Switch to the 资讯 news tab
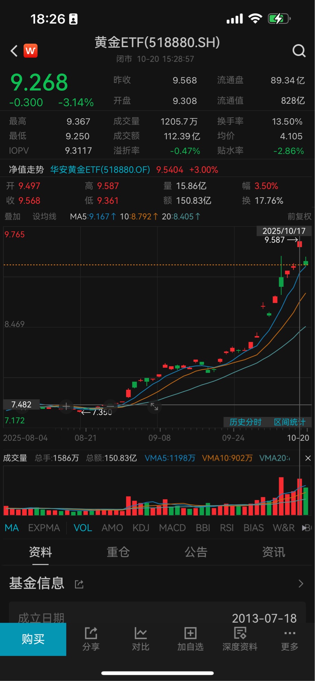The height and width of the screenshot is (681, 315). click(273, 552)
